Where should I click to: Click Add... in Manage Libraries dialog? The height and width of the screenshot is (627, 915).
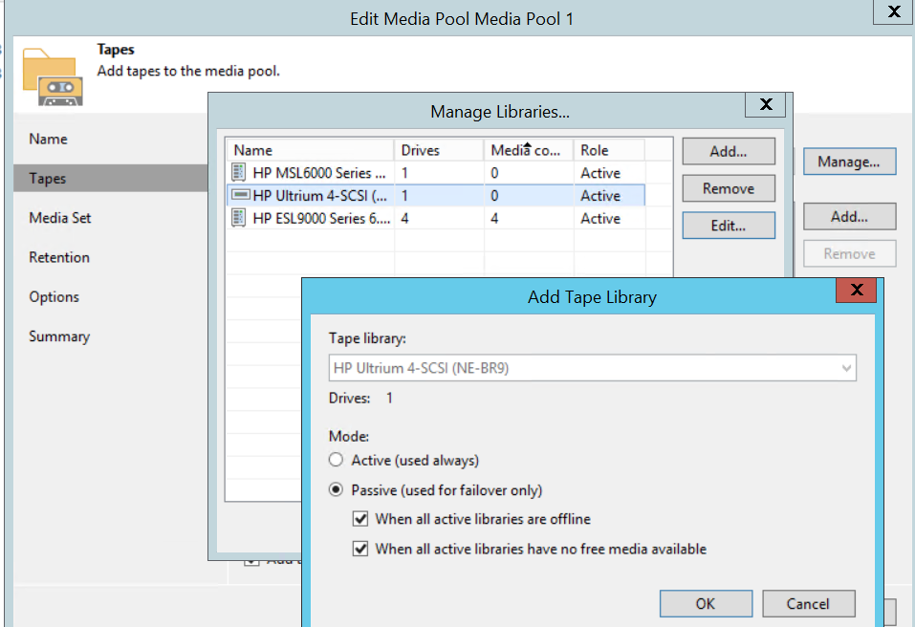coord(729,152)
